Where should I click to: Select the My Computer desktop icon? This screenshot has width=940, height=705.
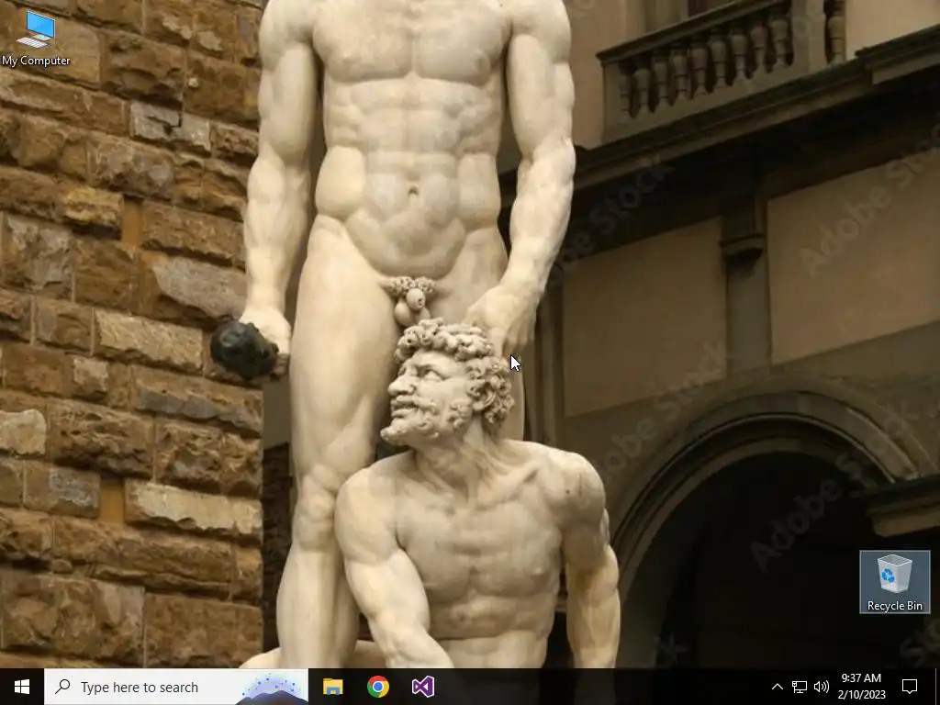[x=36, y=37]
